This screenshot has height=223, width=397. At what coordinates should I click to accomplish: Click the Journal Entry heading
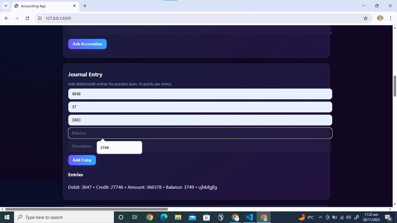85,74
